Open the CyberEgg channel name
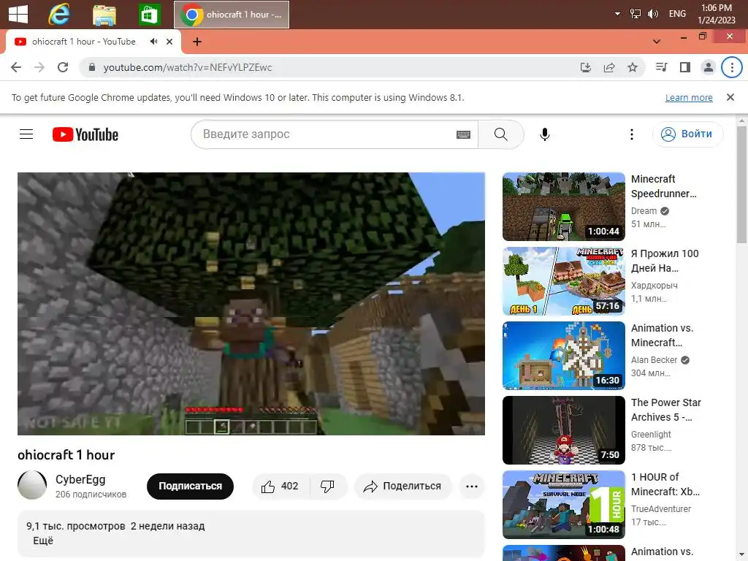 [80, 479]
